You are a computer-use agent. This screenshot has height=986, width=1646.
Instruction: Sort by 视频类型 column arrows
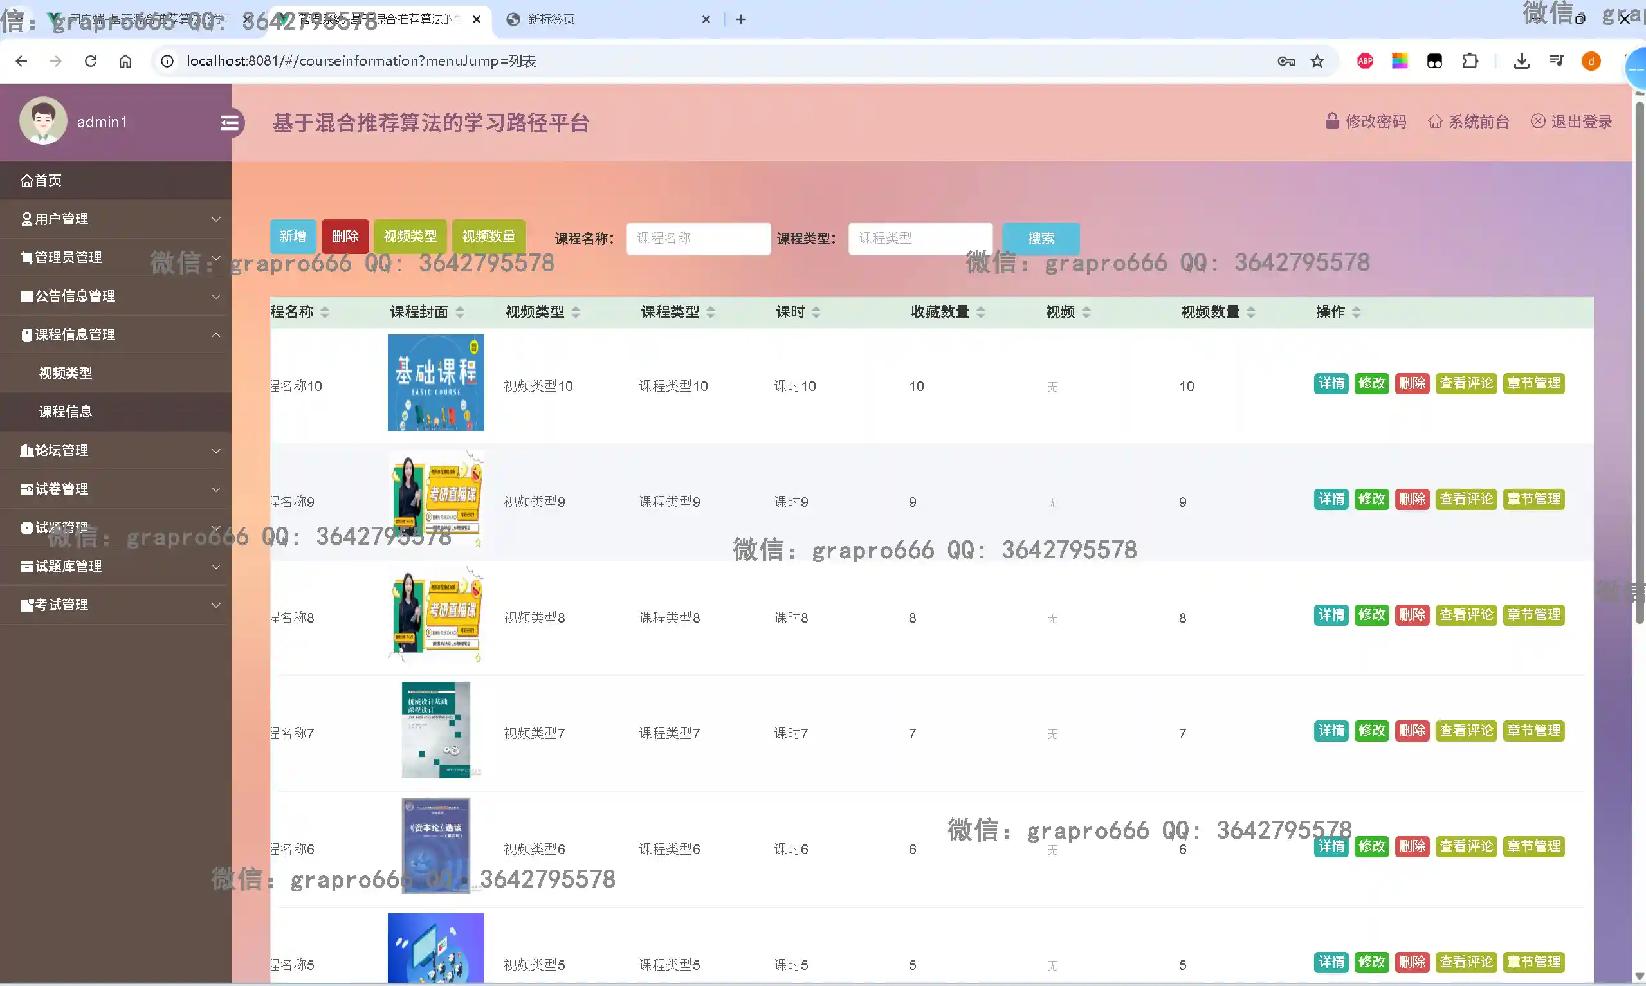576,313
